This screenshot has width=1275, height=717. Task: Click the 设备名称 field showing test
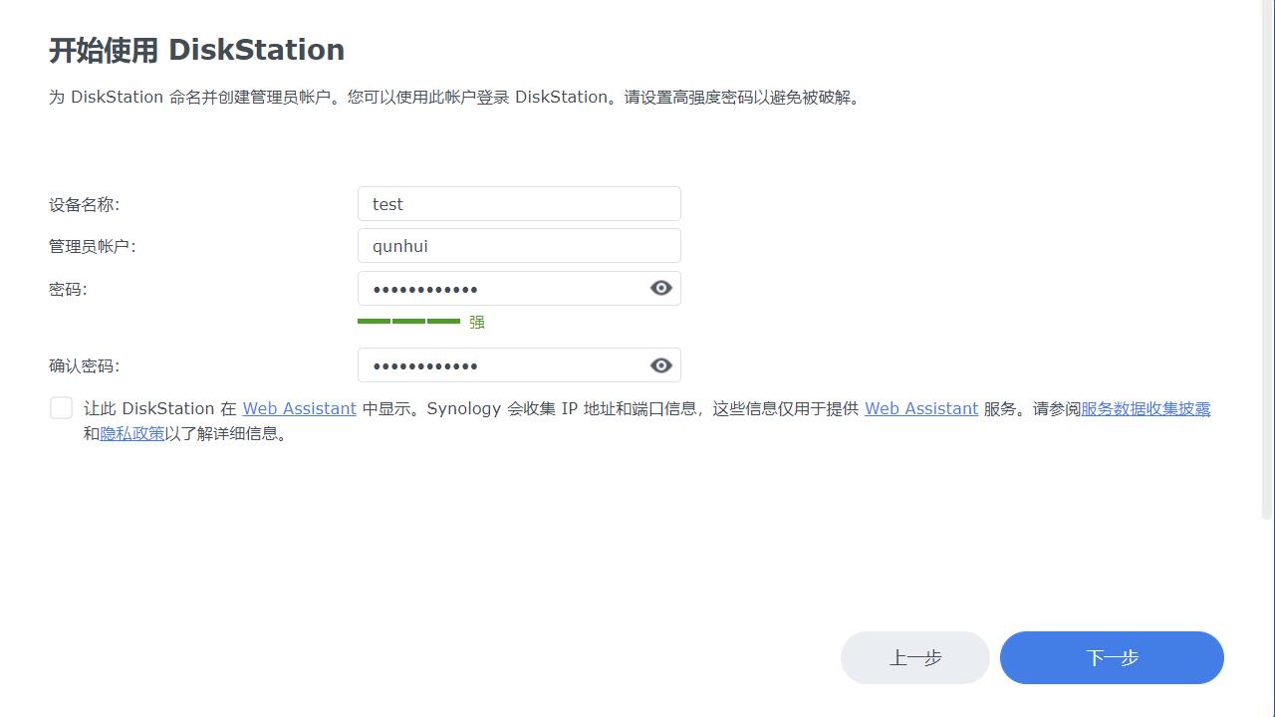518,203
